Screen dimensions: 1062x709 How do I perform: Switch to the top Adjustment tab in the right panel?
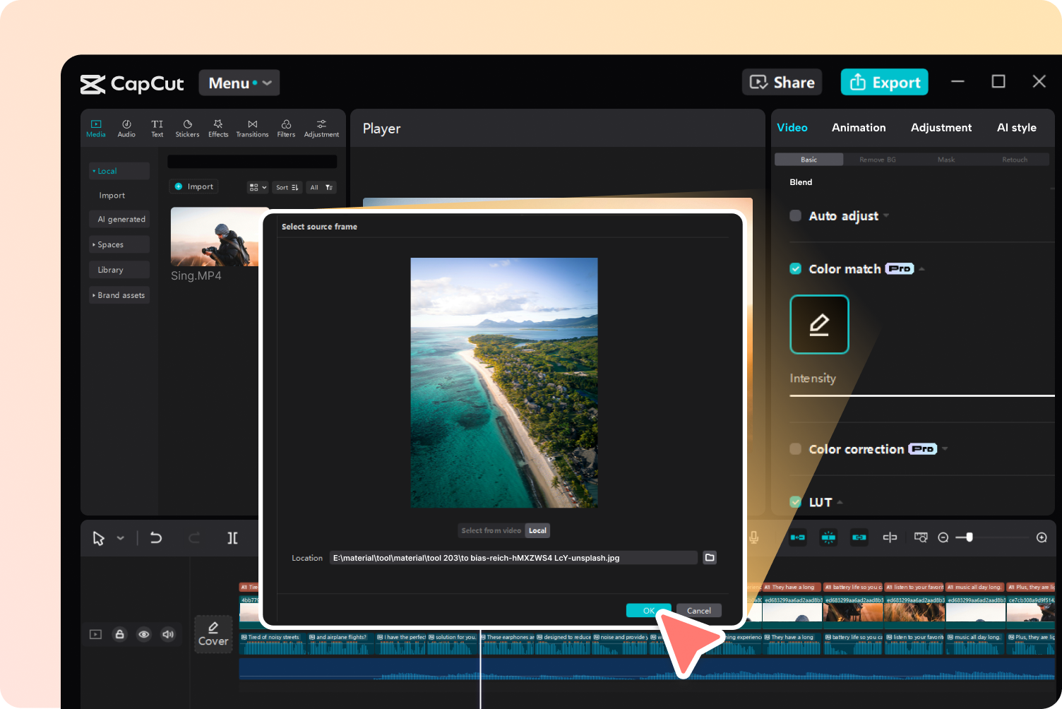(x=941, y=128)
